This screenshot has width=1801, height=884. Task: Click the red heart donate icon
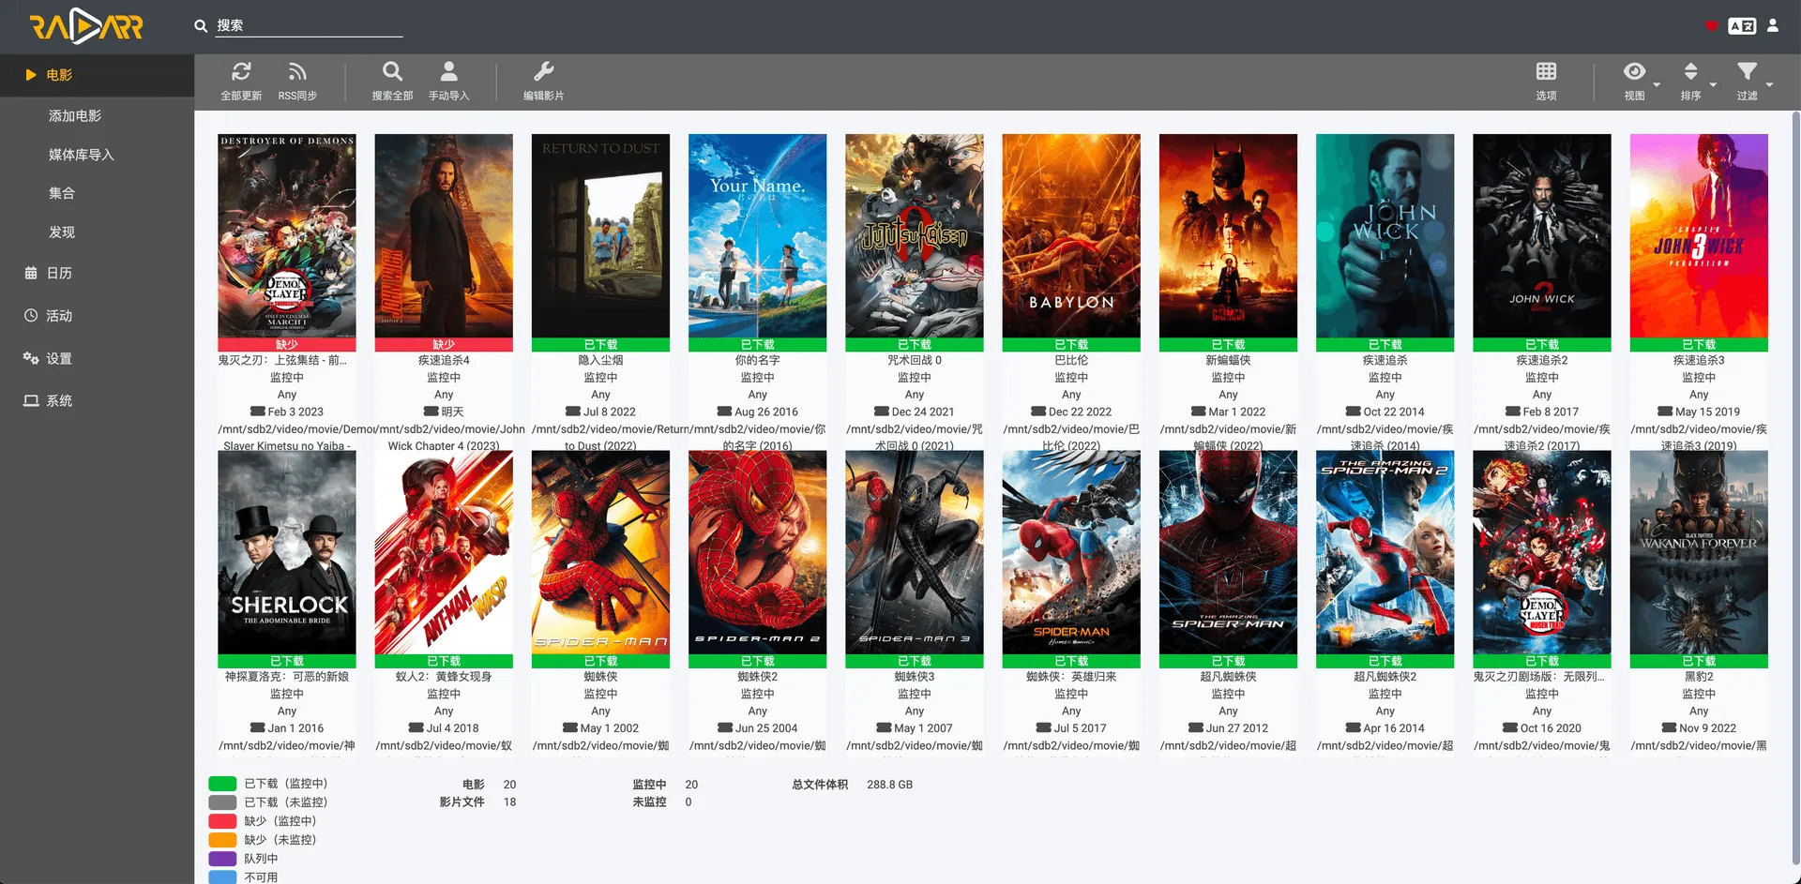[x=1711, y=26]
